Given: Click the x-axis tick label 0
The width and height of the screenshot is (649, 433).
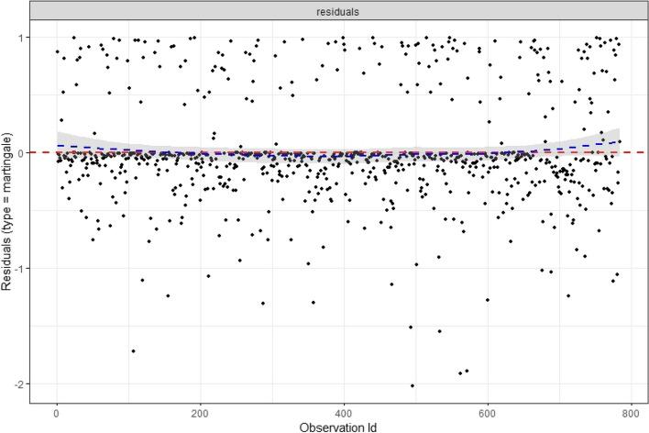Looking at the screenshot, I should (57, 412).
